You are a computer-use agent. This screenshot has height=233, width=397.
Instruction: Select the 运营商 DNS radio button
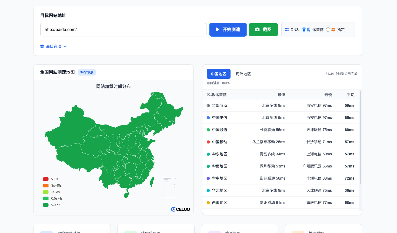pos(304,30)
